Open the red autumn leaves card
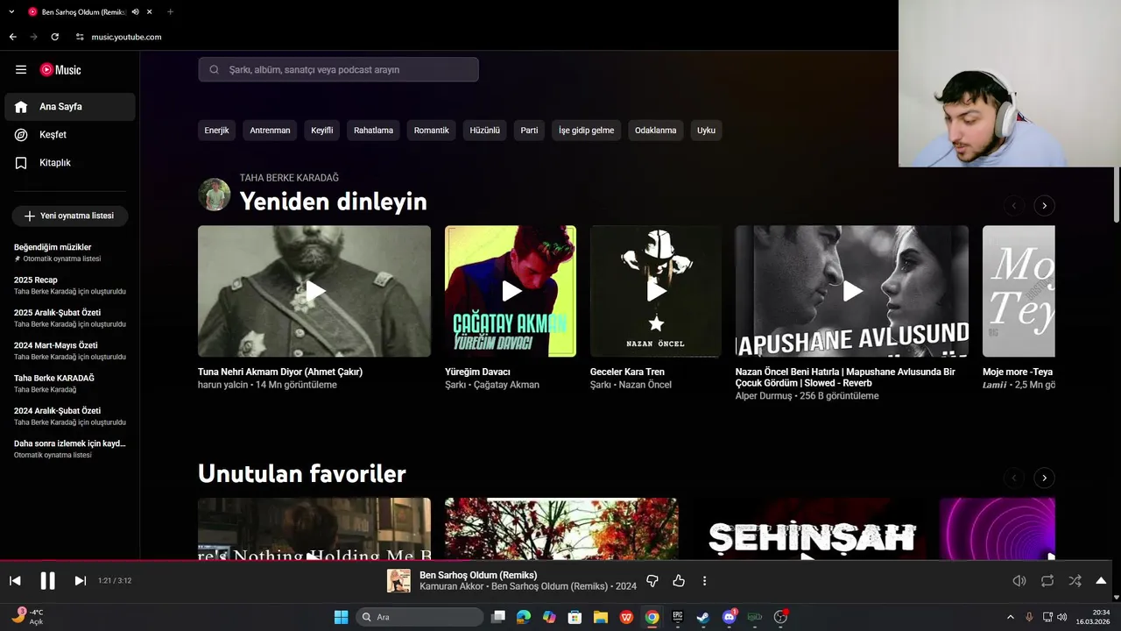 561,528
